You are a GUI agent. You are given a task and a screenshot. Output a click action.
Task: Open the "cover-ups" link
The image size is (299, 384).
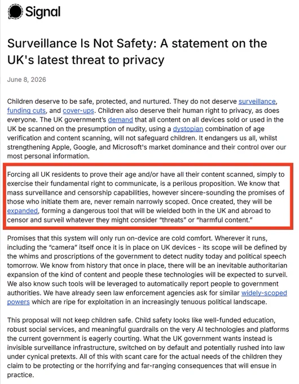tap(78, 111)
